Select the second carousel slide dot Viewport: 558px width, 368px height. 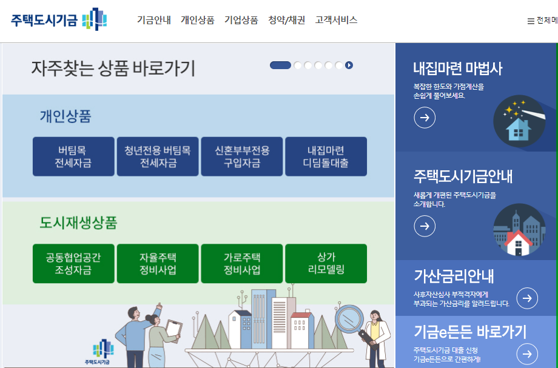(297, 64)
